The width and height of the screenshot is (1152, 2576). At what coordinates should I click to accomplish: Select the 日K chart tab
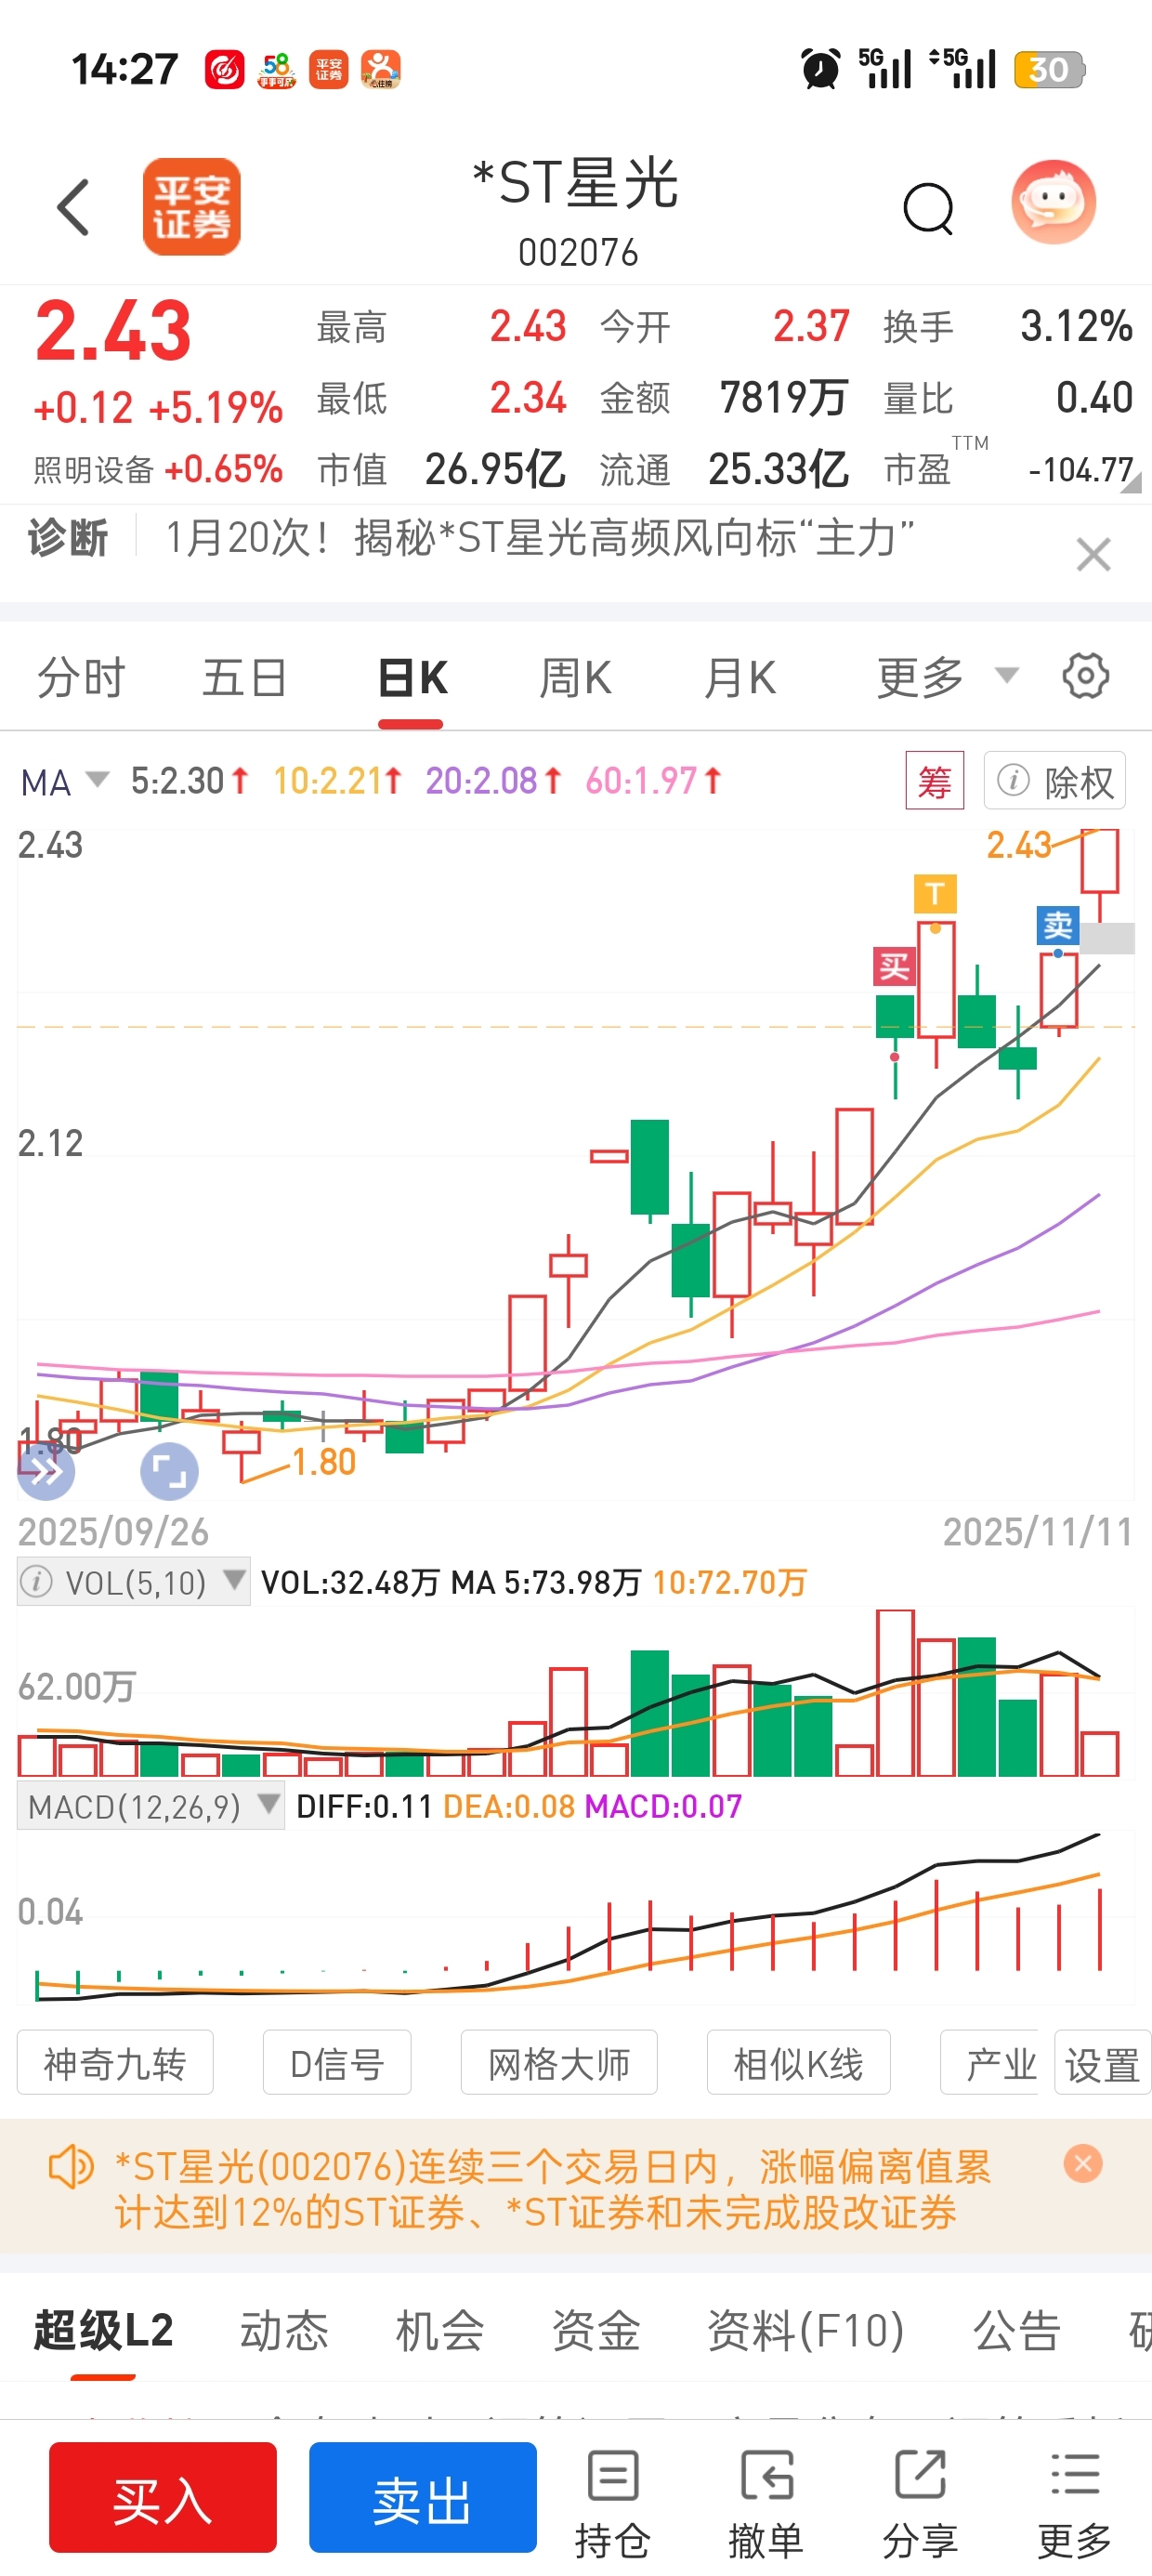(x=412, y=678)
